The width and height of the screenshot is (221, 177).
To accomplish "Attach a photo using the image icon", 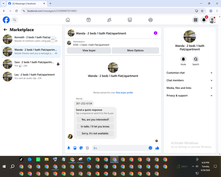I will coord(75,148).
